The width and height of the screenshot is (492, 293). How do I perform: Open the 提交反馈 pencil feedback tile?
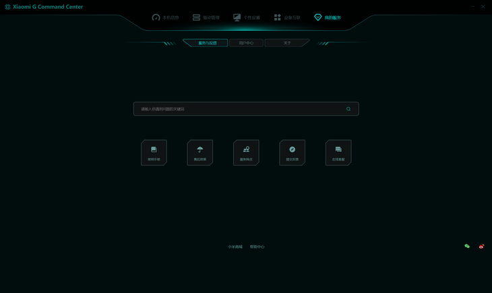click(x=292, y=153)
